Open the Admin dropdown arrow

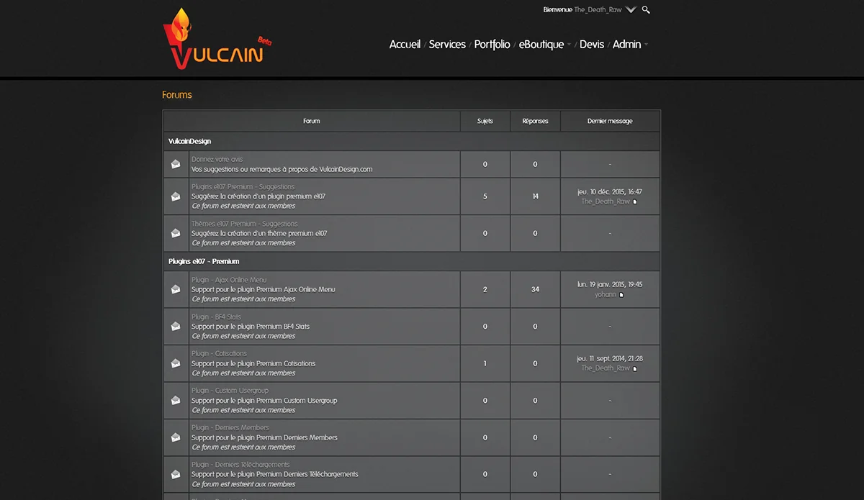[x=646, y=45]
